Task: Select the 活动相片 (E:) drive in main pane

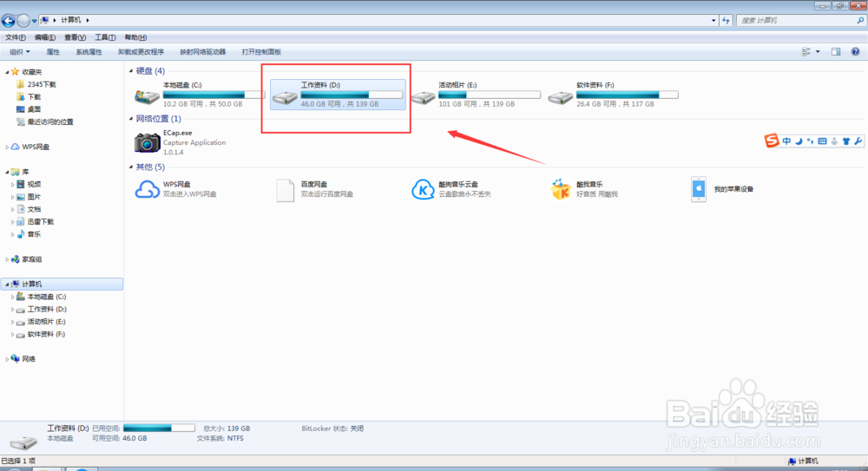Action: tap(475, 94)
